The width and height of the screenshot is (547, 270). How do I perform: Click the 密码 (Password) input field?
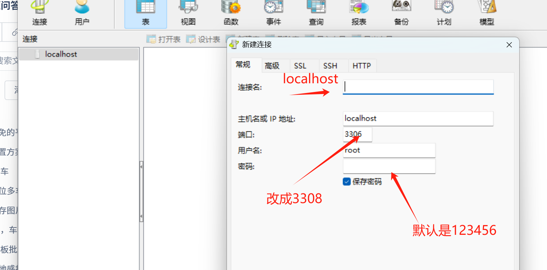click(389, 166)
